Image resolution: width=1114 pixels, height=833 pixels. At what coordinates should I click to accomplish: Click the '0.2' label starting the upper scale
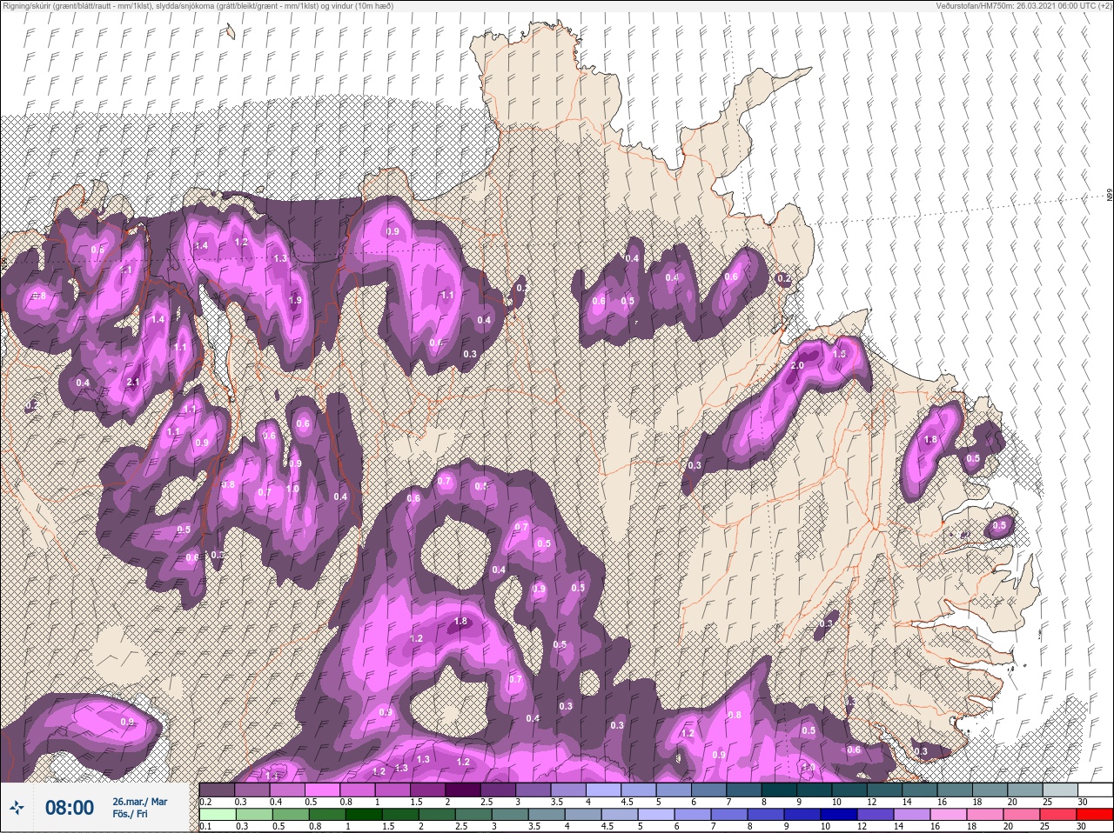click(x=206, y=801)
